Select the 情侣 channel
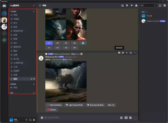The height and width of the screenshot is (123, 168). click(x=22, y=51)
